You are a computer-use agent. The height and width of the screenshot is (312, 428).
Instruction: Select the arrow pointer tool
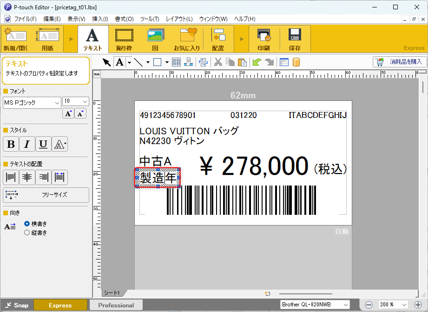[x=106, y=62]
